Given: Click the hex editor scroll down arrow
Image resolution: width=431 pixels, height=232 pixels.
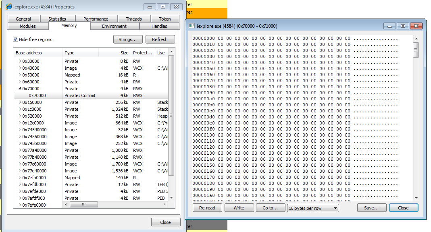Looking at the screenshot, I should (416, 198).
